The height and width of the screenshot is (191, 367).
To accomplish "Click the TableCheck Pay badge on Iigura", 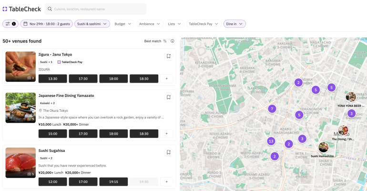I will 70,62.
